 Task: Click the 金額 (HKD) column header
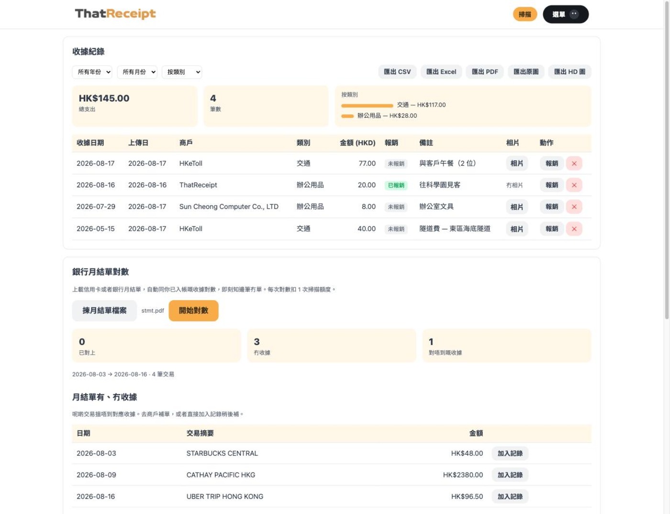pos(357,143)
